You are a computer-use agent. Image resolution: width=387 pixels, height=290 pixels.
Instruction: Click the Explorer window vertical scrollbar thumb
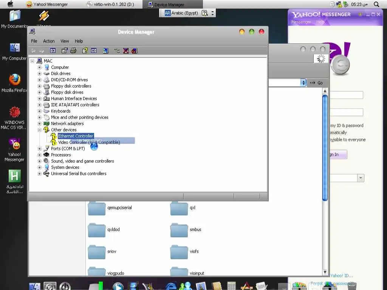coord(325,148)
